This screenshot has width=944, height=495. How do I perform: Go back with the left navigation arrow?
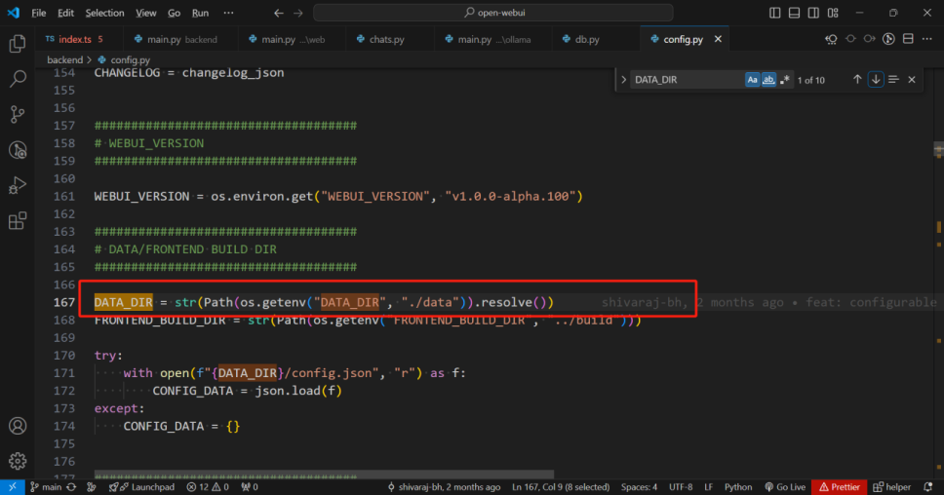click(x=278, y=13)
